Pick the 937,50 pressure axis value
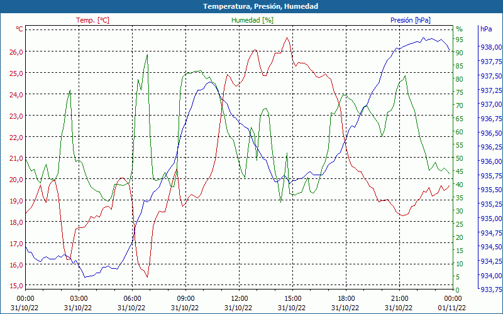 pyautogui.click(x=491, y=76)
